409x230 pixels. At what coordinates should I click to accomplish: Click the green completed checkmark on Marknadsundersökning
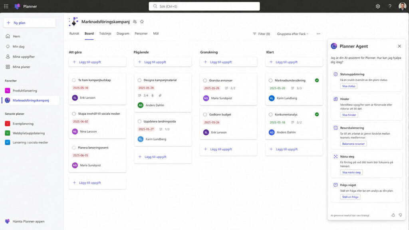coord(317,80)
